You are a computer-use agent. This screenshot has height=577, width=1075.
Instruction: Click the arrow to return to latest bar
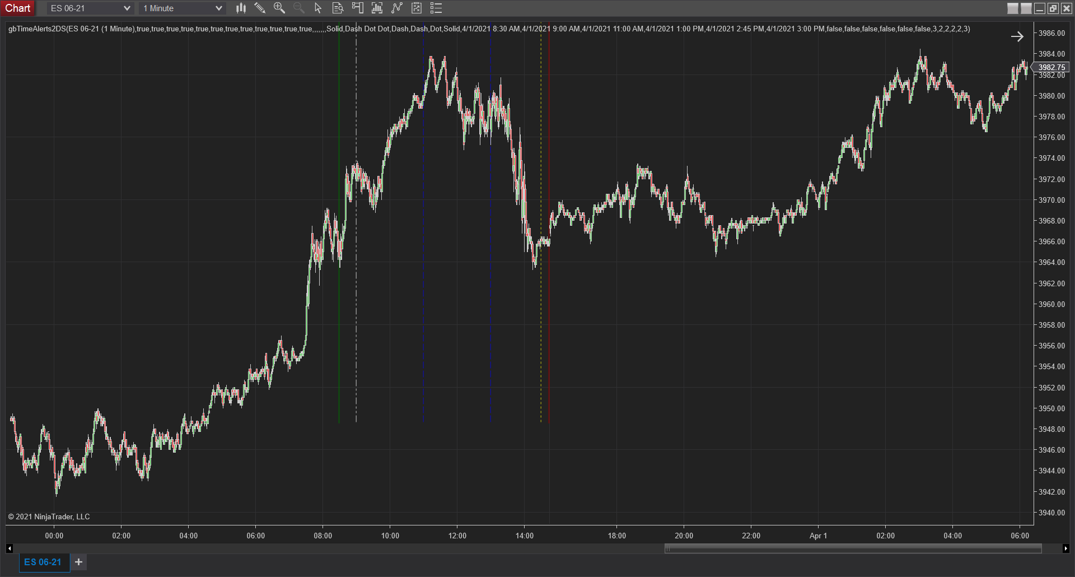tap(1017, 36)
